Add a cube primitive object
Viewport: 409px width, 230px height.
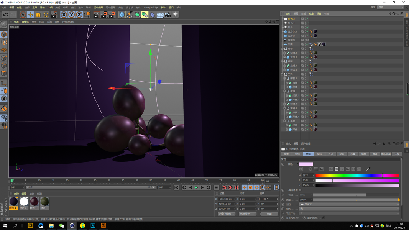[122, 15]
